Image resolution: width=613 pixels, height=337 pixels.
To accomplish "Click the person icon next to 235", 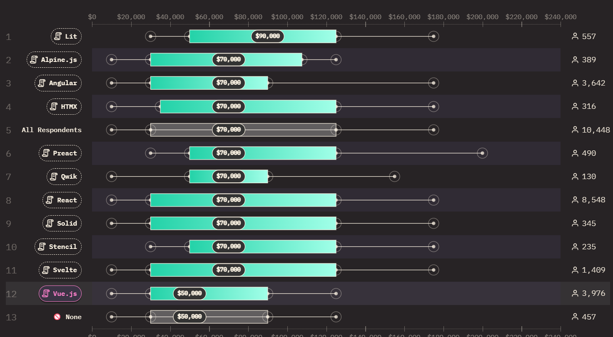I will pyautogui.click(x=575, y=246).
